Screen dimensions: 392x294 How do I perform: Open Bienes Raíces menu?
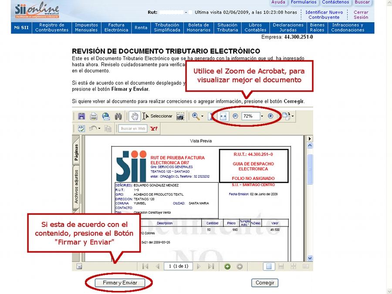tap(317, 27)
